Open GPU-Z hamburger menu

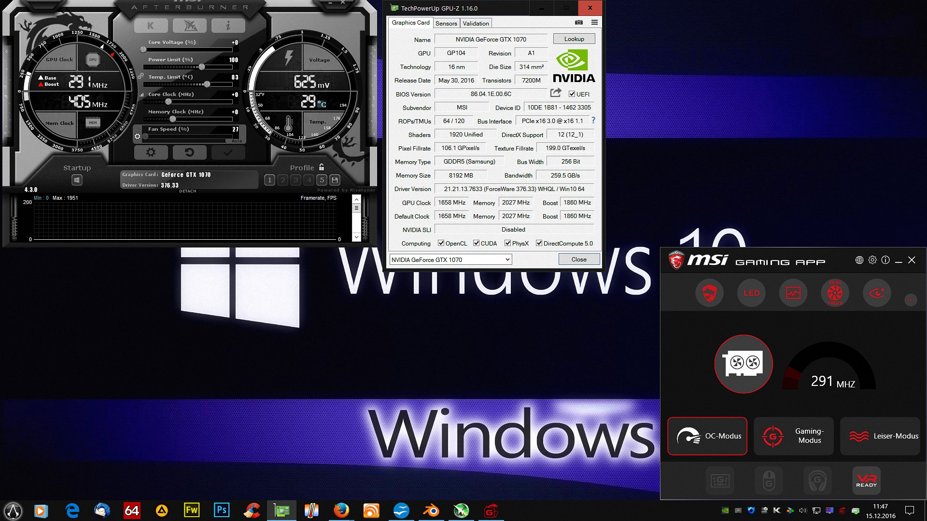tap(594, 23)
